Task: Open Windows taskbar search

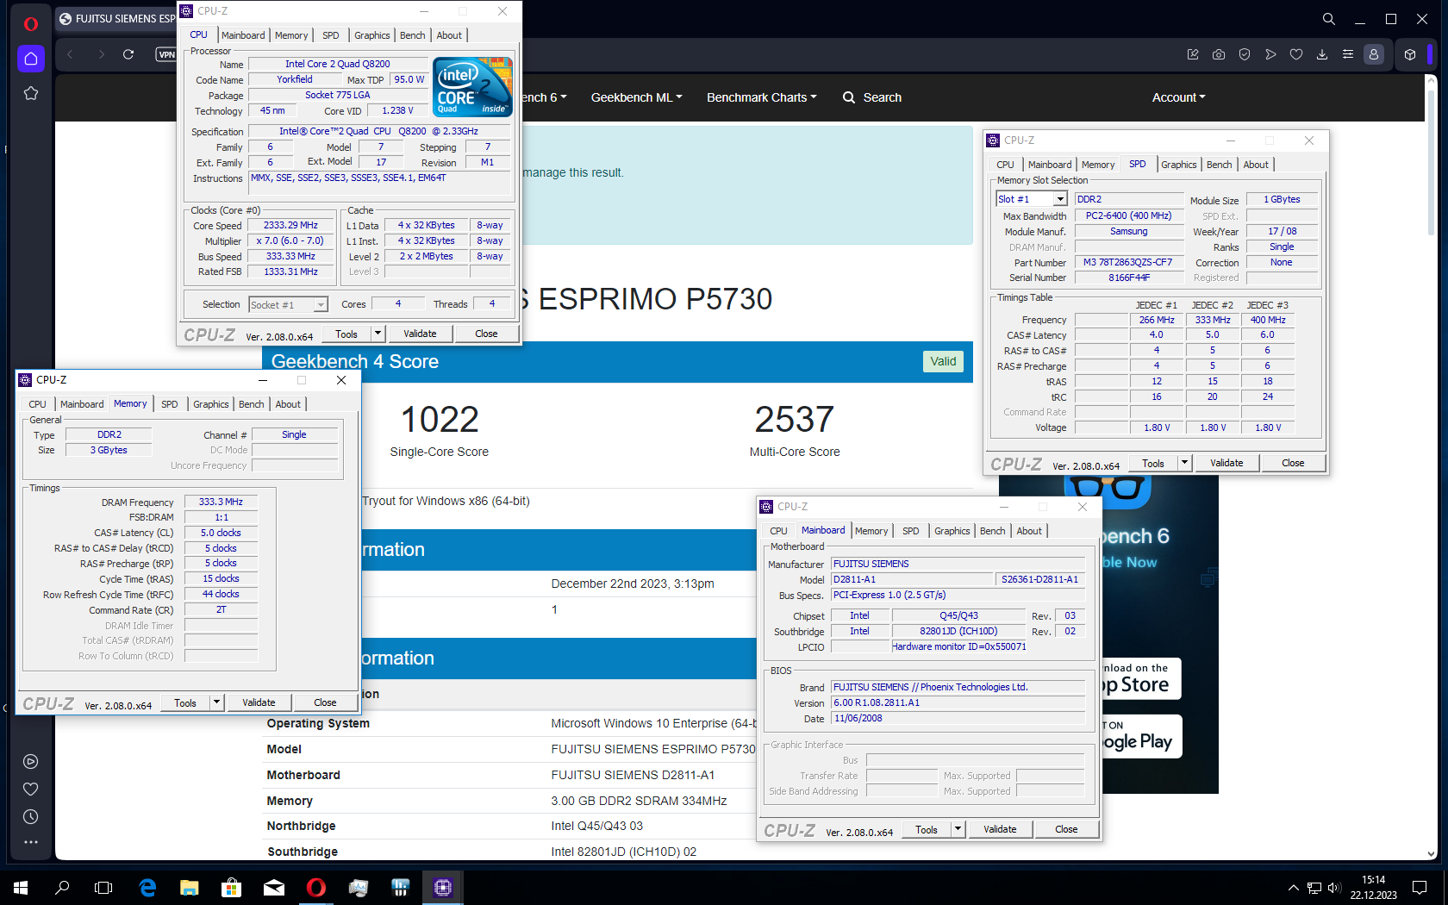Action: pos(62,887)
